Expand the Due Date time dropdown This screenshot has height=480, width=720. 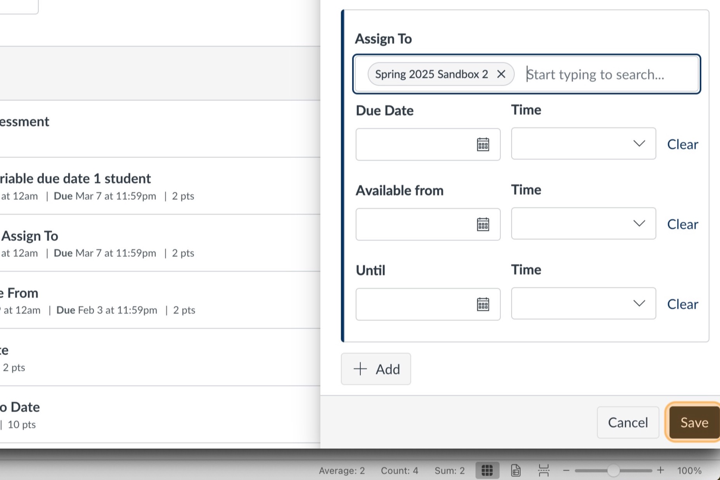click(x=639, y=144)
